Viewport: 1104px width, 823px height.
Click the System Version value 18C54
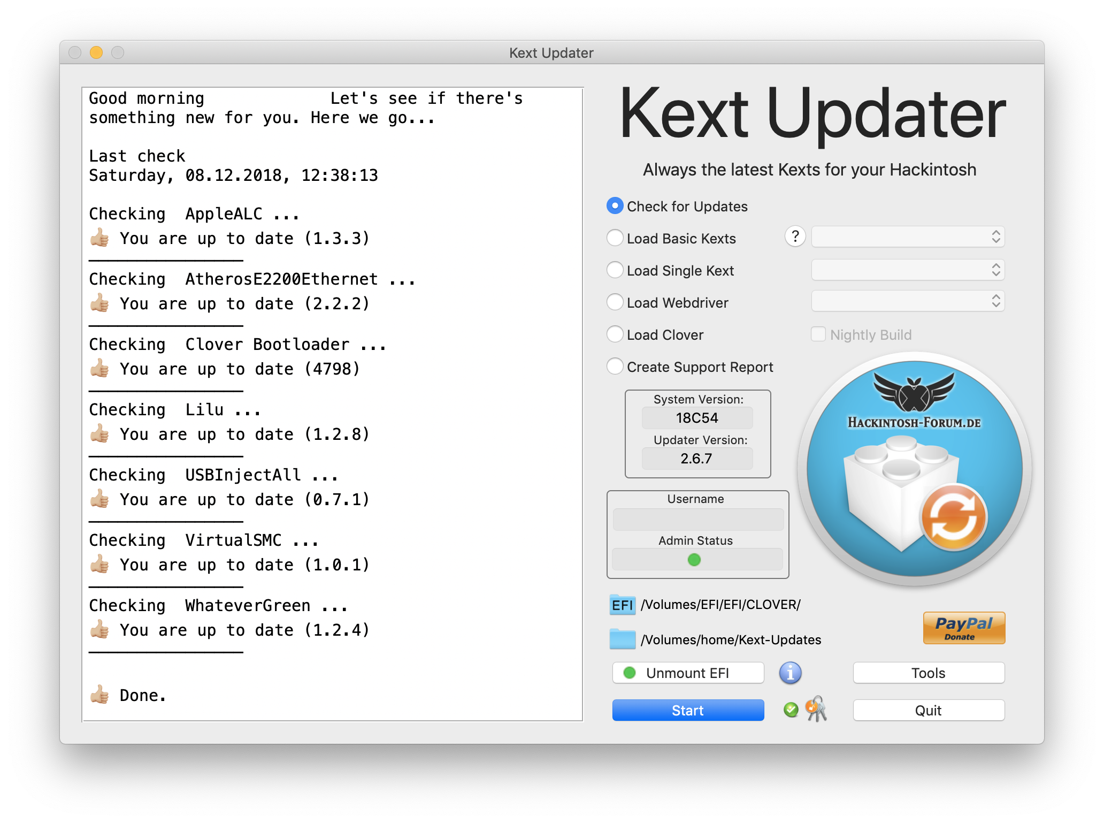pos(697,418)
